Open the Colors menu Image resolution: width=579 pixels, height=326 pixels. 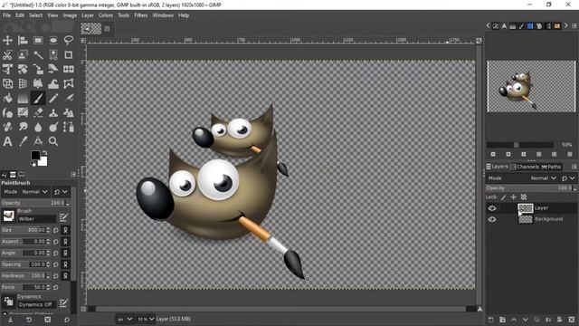pyautogui.click(x=105, y=15)
